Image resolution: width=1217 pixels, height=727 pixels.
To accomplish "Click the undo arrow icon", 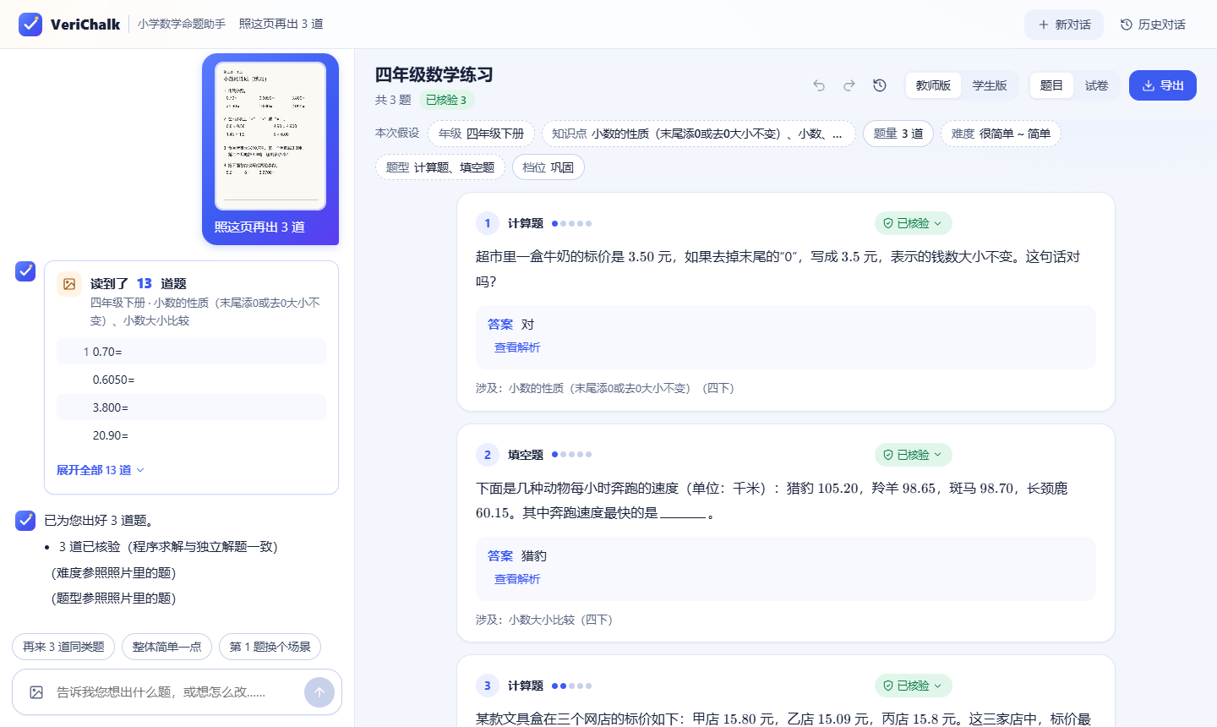I will 819,85.
